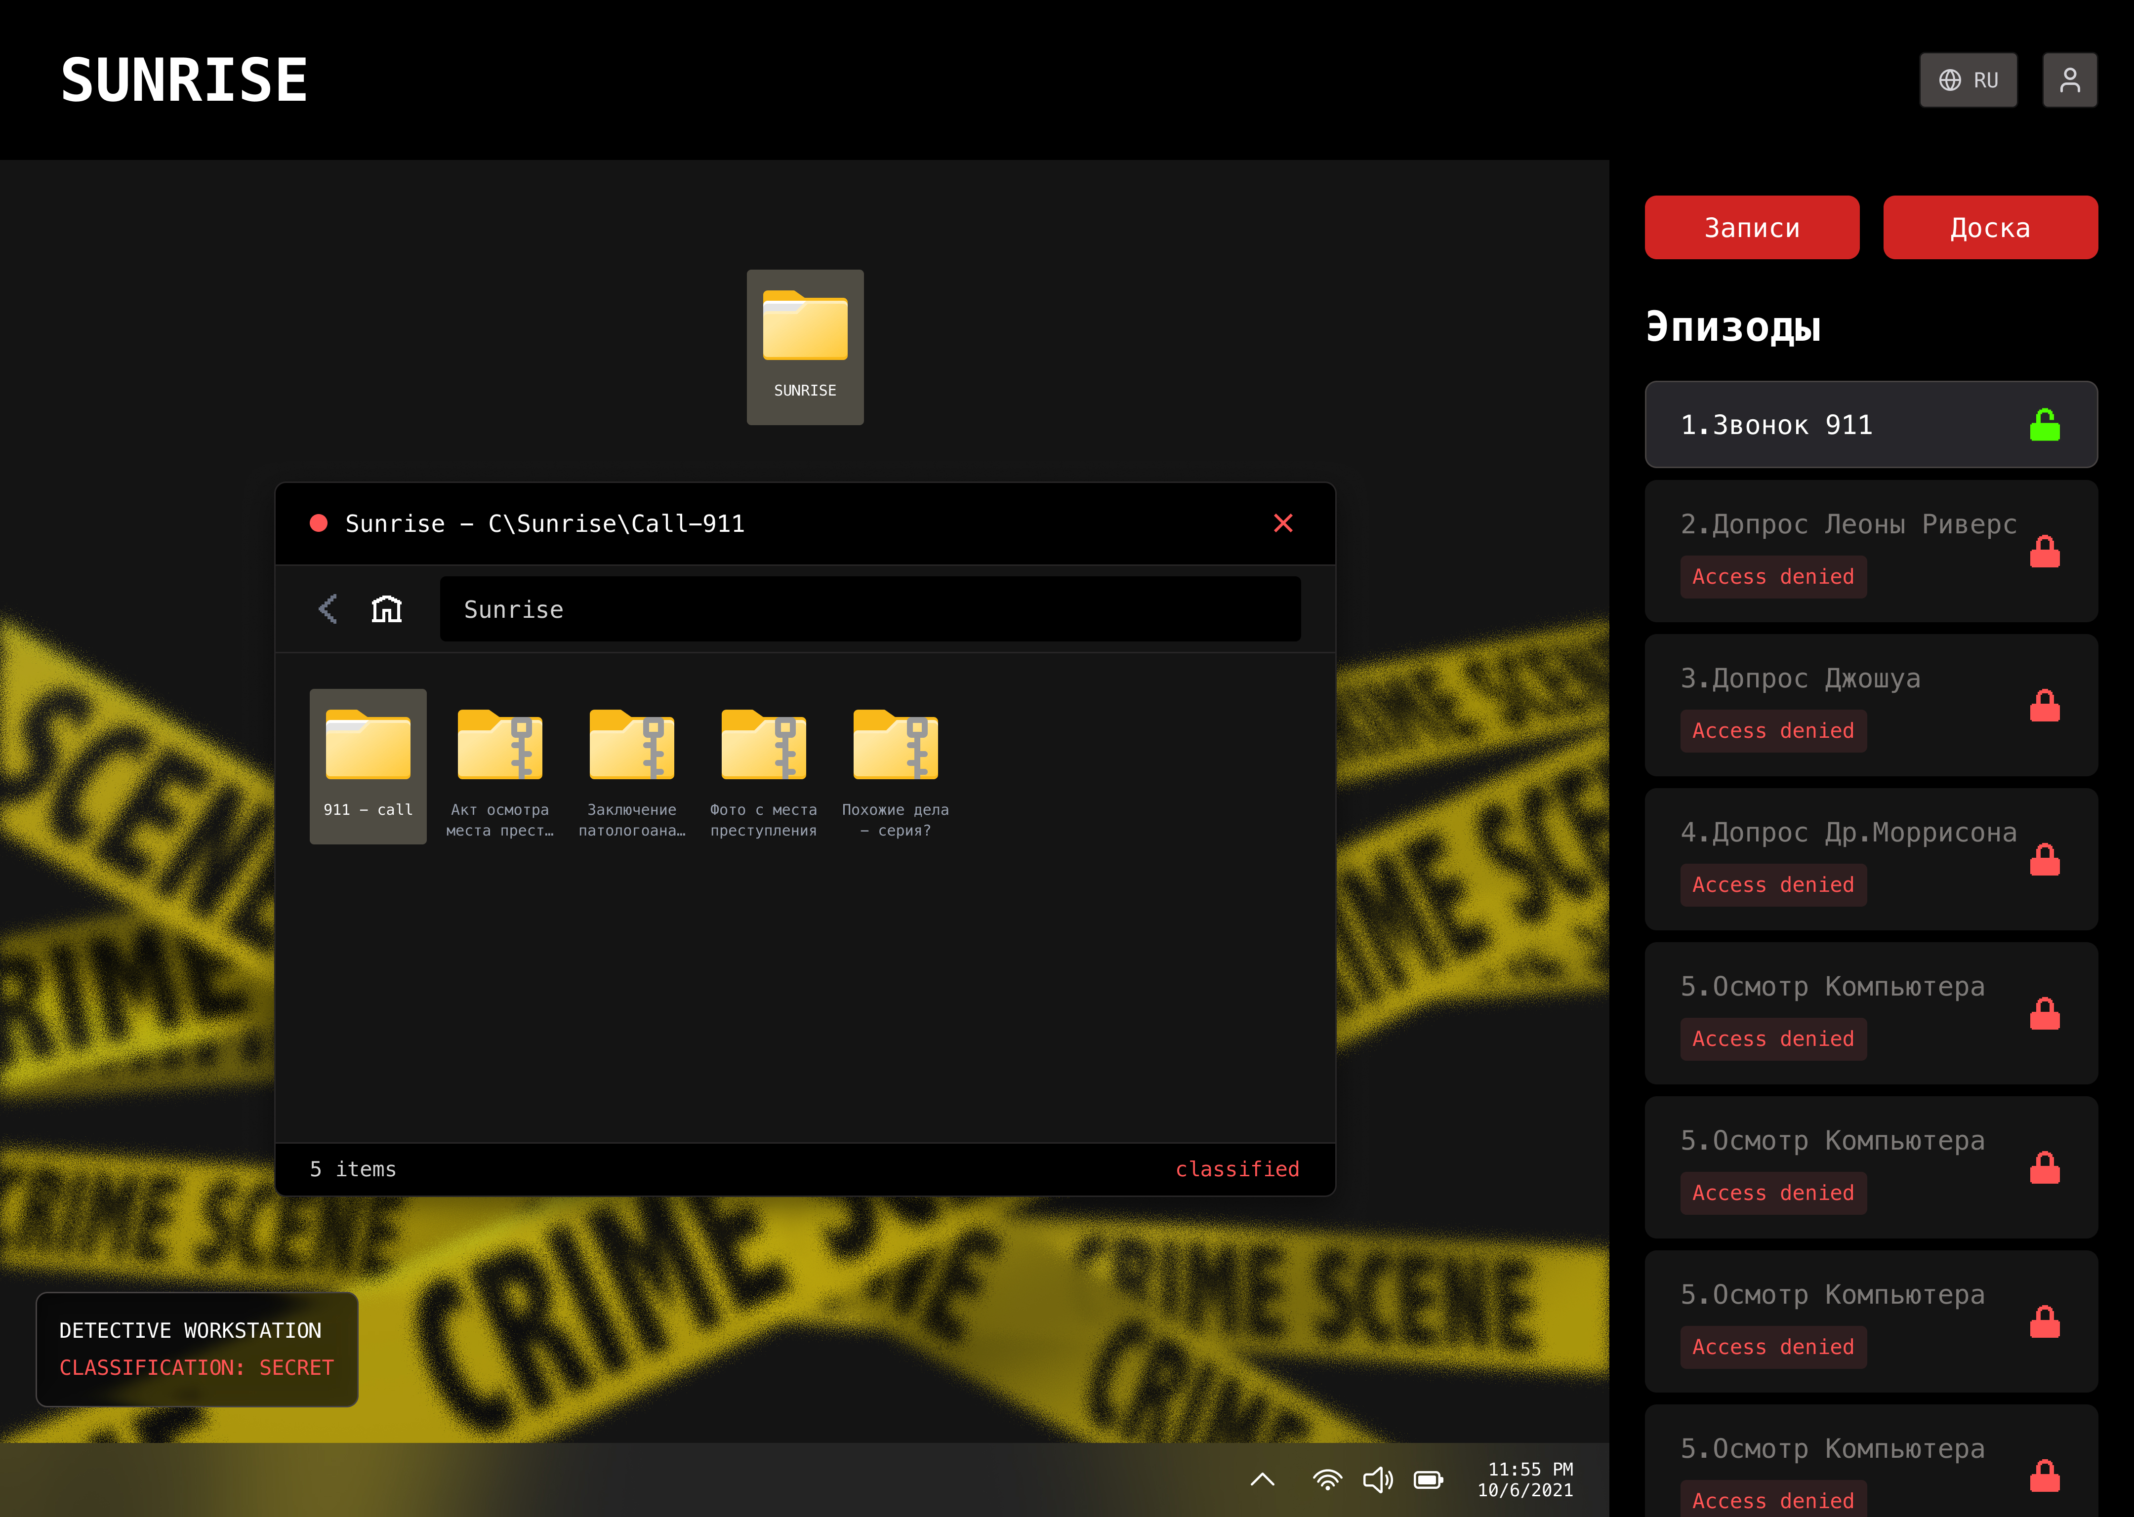Click red lock on 3.Допрос Джошуа
2134x1517 pixels.
(x=2044, y=705)
